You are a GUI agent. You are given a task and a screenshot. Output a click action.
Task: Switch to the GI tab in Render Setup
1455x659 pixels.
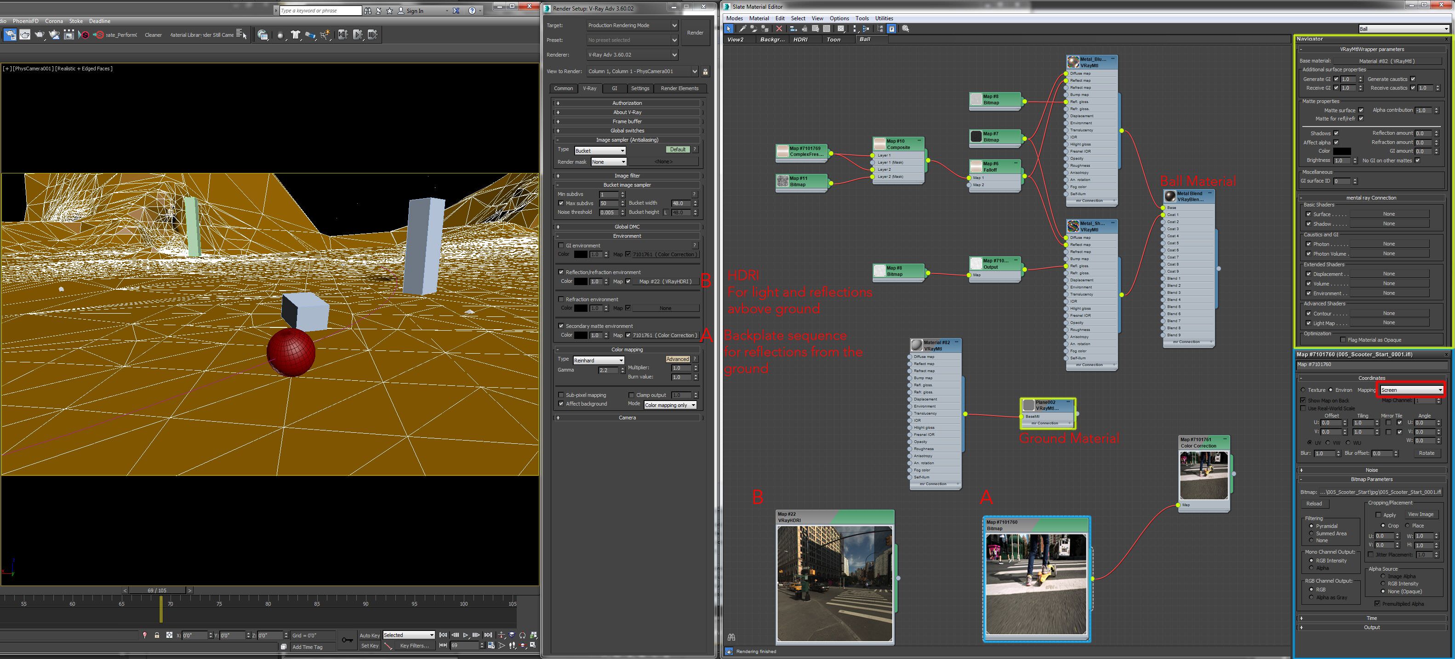tap(615, 88)
